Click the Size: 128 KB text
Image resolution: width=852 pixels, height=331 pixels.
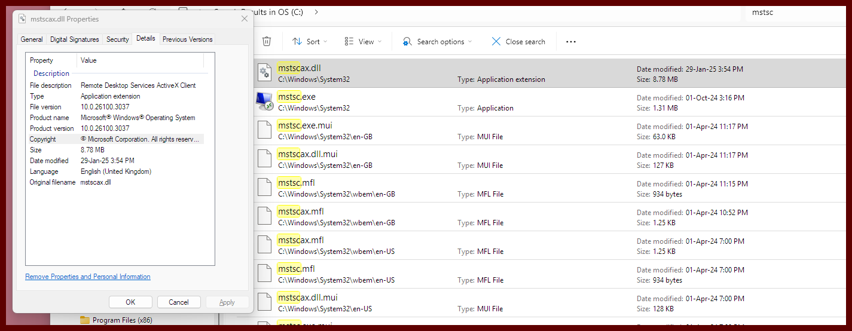655,309
